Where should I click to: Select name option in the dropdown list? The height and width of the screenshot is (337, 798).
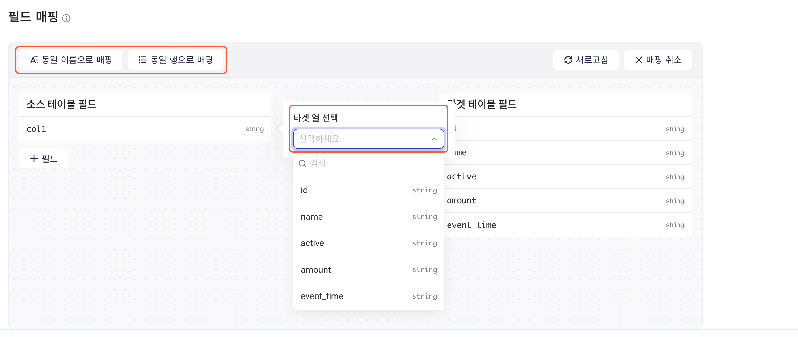368,216
